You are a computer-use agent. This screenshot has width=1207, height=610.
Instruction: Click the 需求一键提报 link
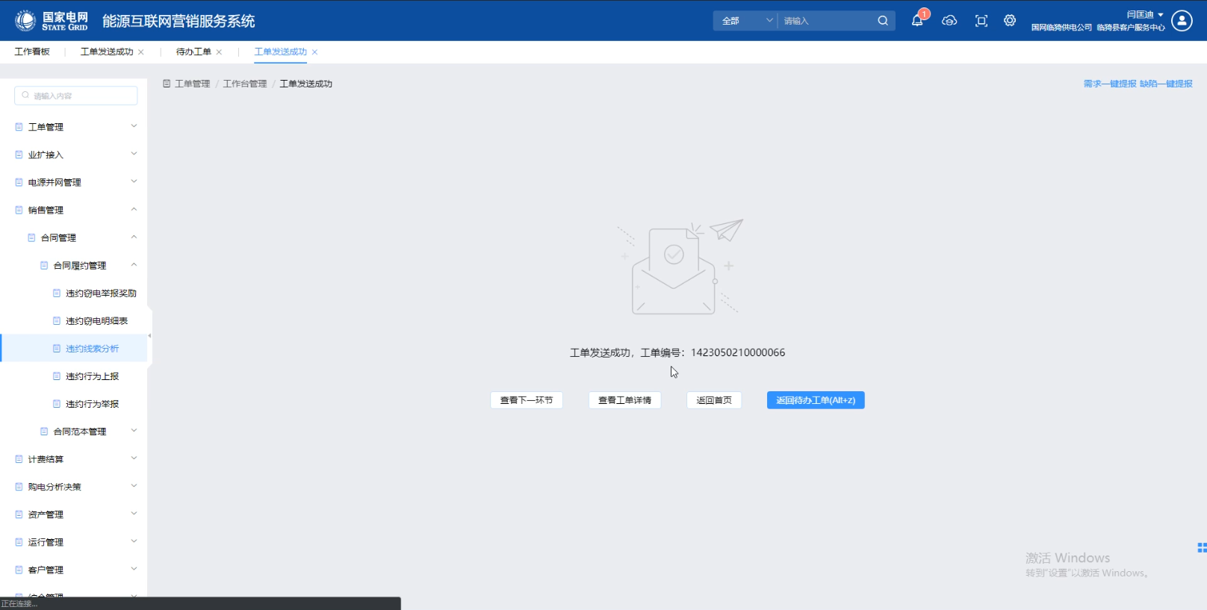tap(1109, 84)
